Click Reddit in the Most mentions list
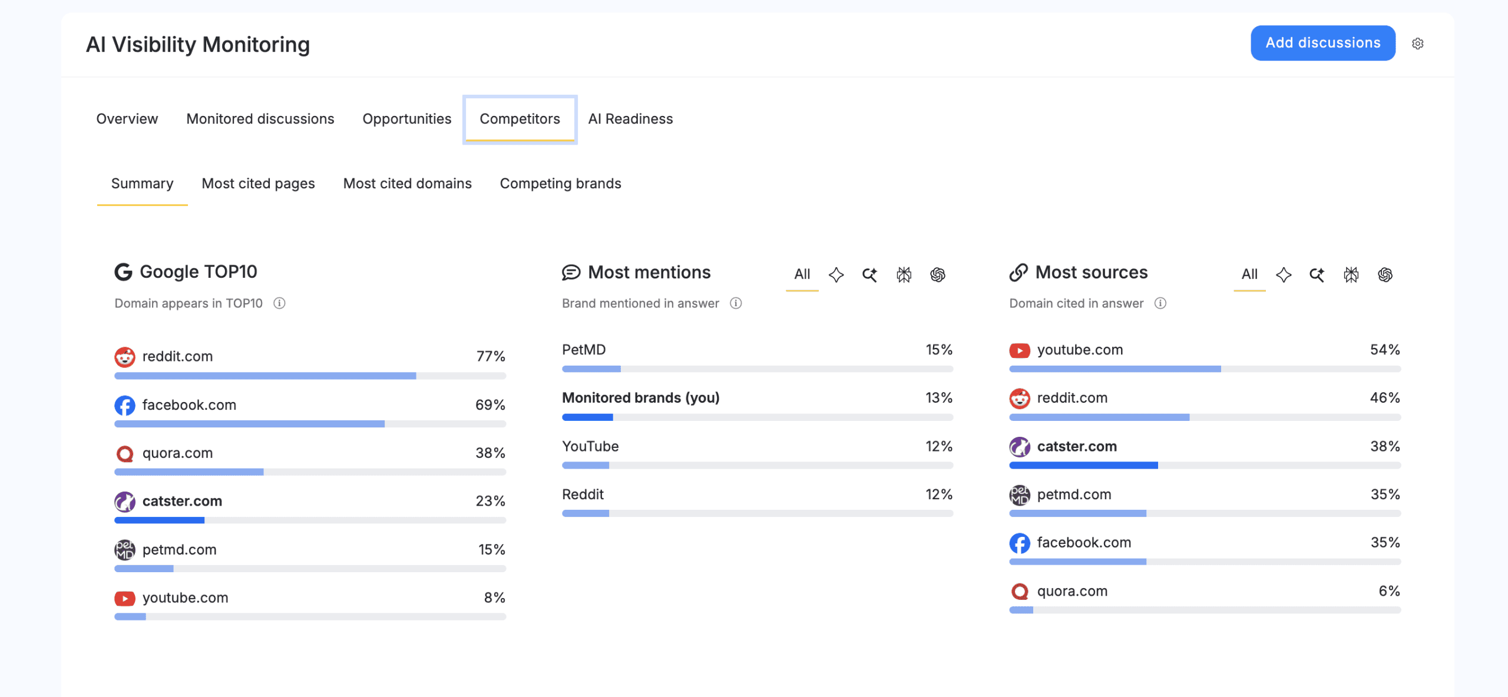The width and height of the screenshot is (1508, 697). 583,495
